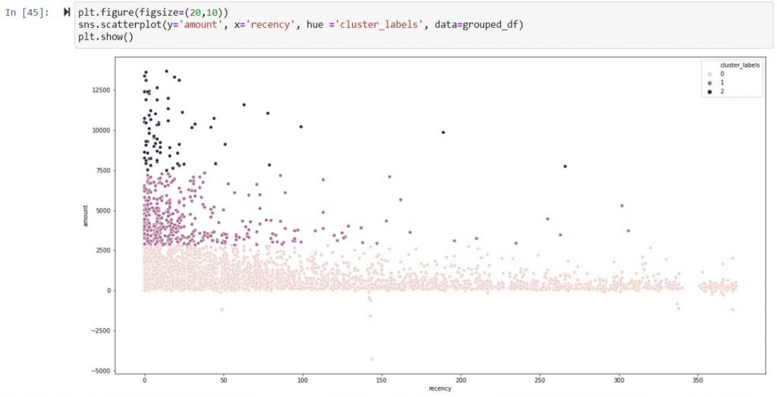Click the 150 x-axis tick label

(382, 380)
